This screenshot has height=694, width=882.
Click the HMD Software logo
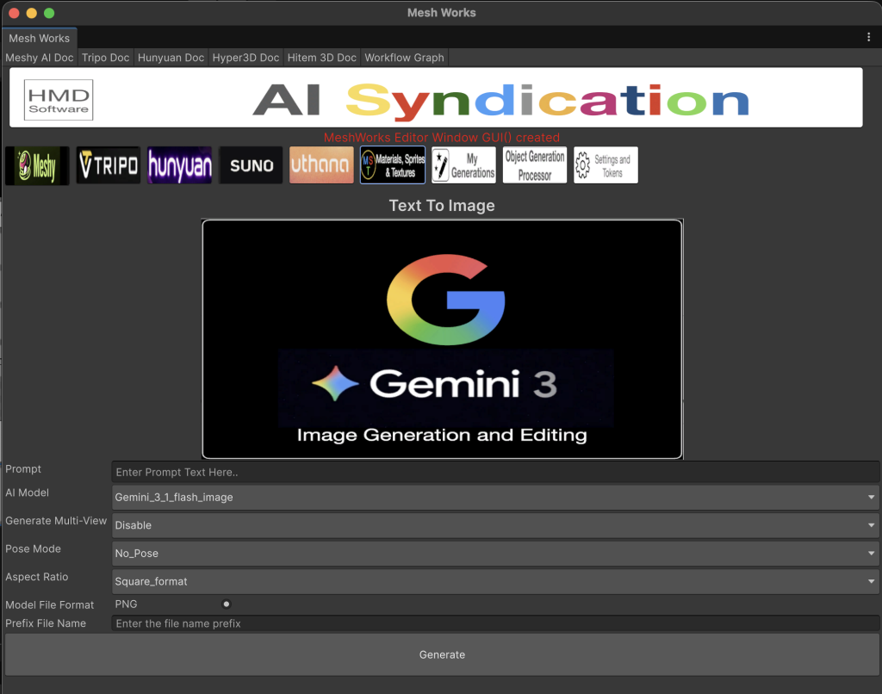point(59,100)
